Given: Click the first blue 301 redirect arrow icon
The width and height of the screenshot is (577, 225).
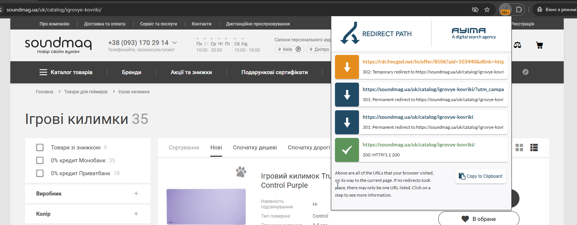Looking at the screenshot, I should [347, 94].
